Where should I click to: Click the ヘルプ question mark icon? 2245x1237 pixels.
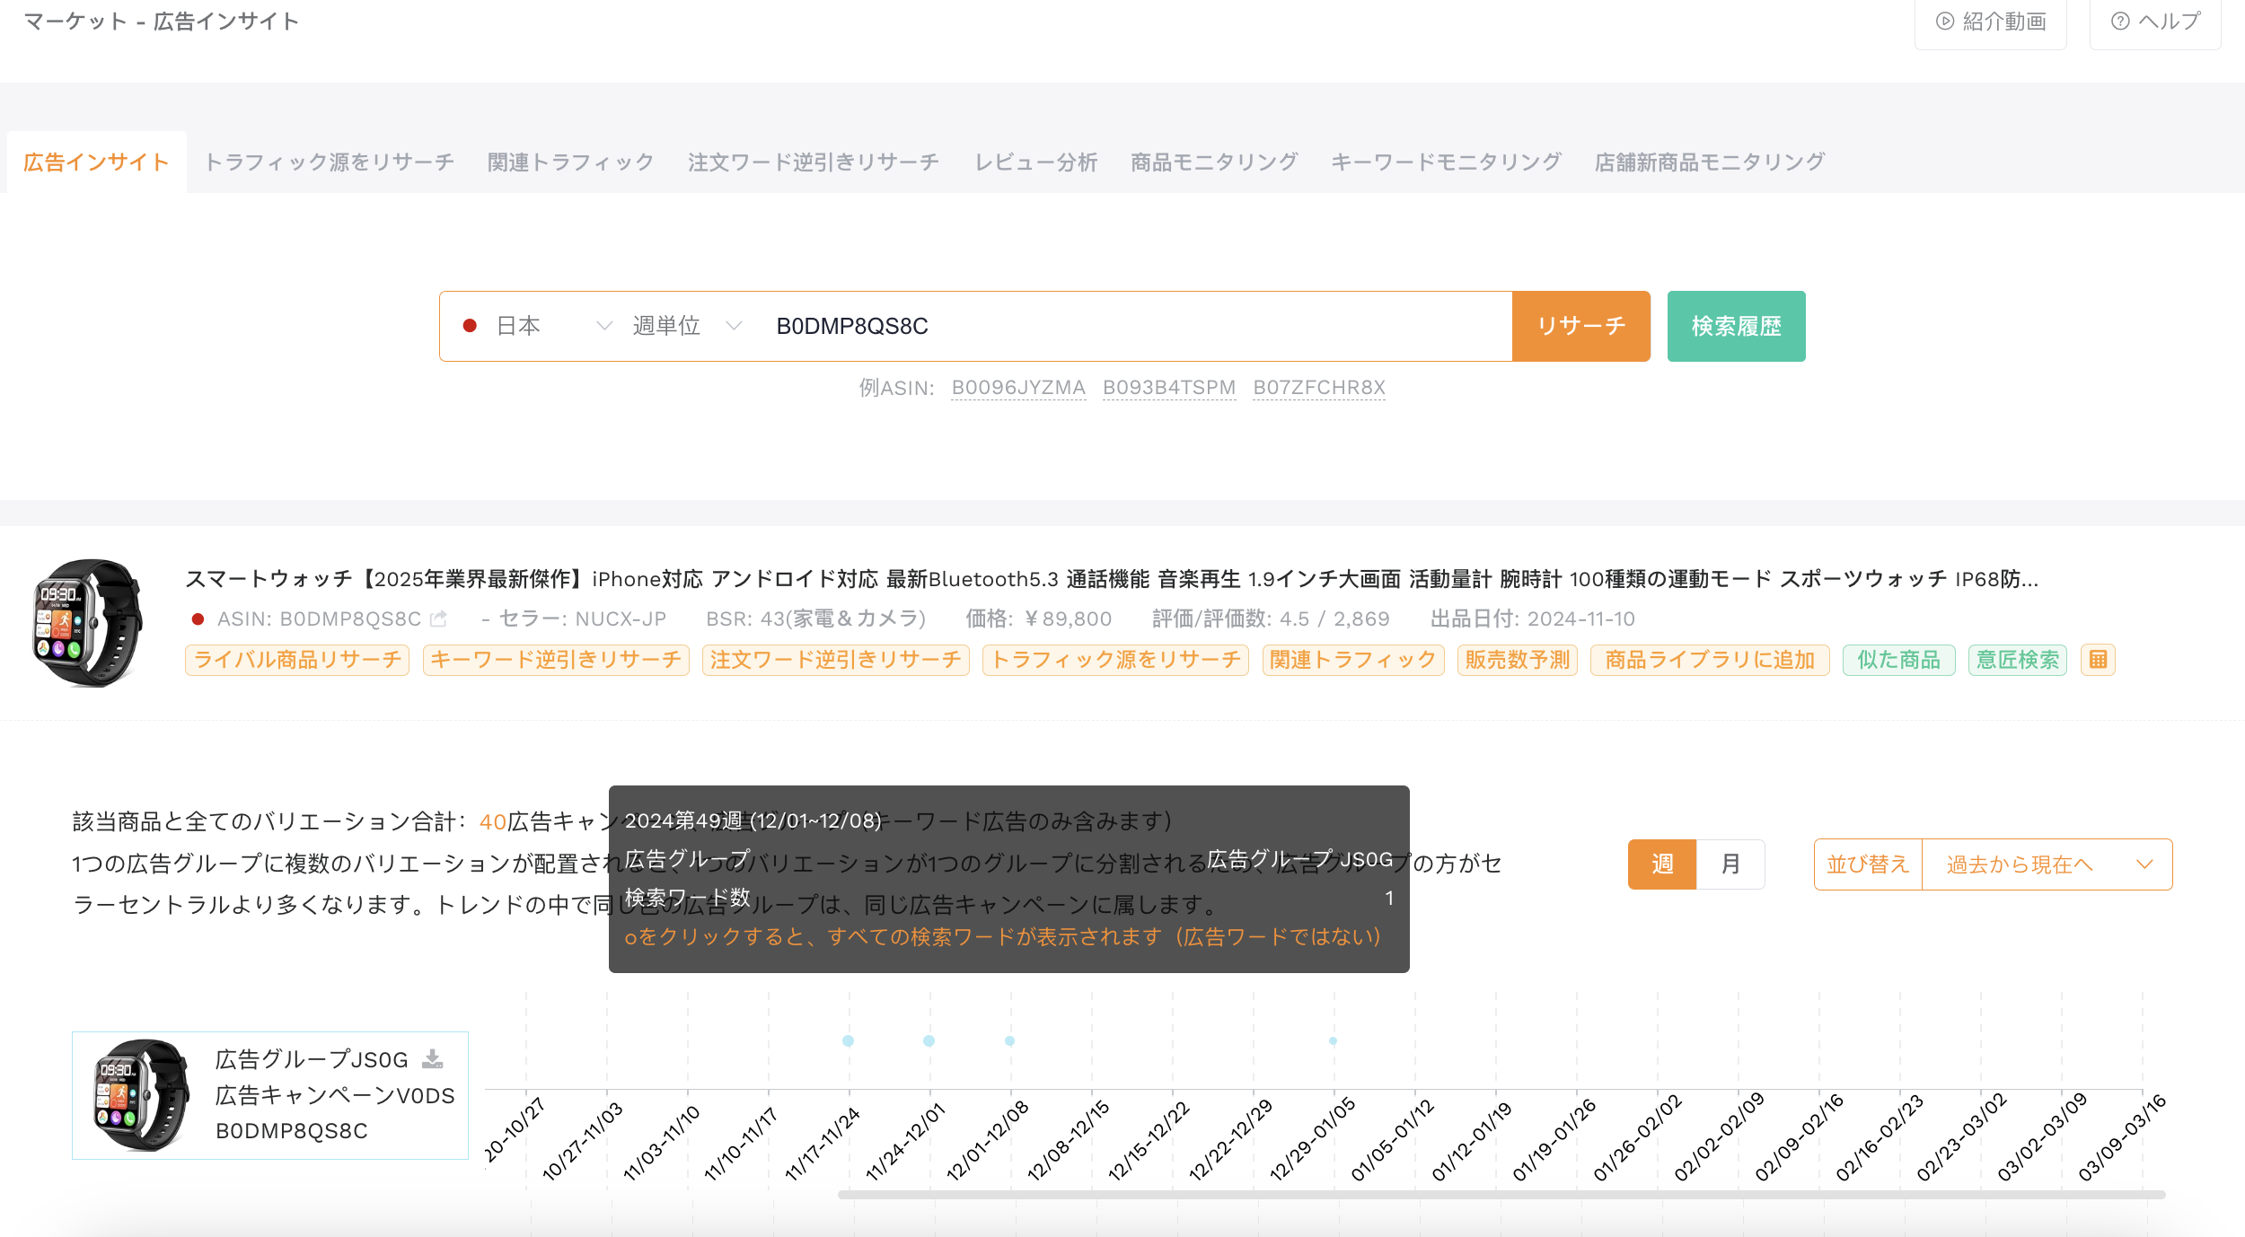click(x=2119, y=22)
